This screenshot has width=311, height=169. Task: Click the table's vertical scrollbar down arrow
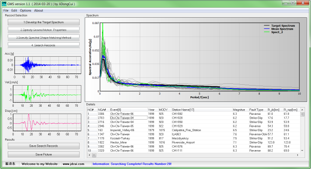(x=302, y=151)
